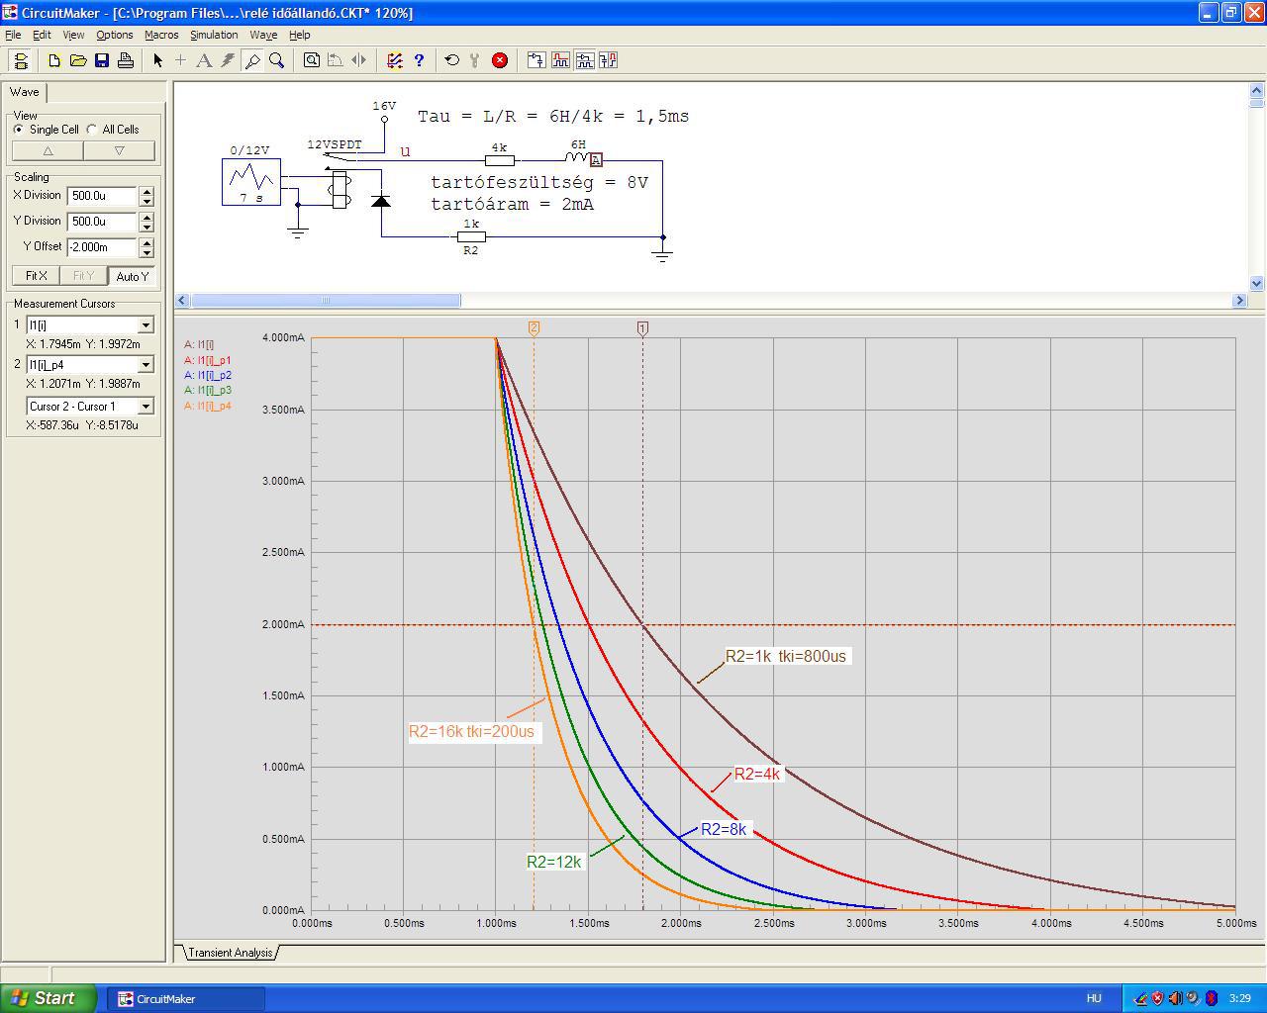This screenshot has height=1013, width=1267.
Task: Click the Schematic window icon
Action: [536, 60]
